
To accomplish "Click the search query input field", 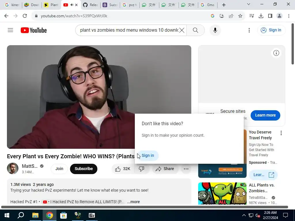I will pos(129,30).
